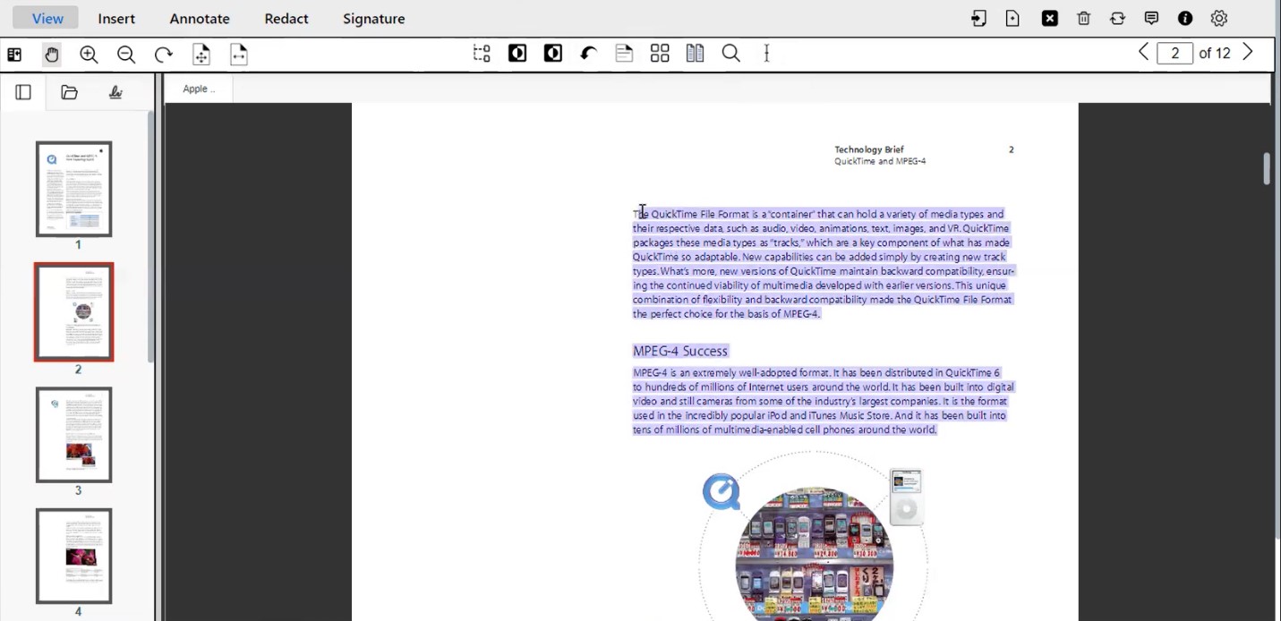Open the four-square grid view
Image resolution: width=1281 pixels, height=621 pixels.
coord(660,54)
